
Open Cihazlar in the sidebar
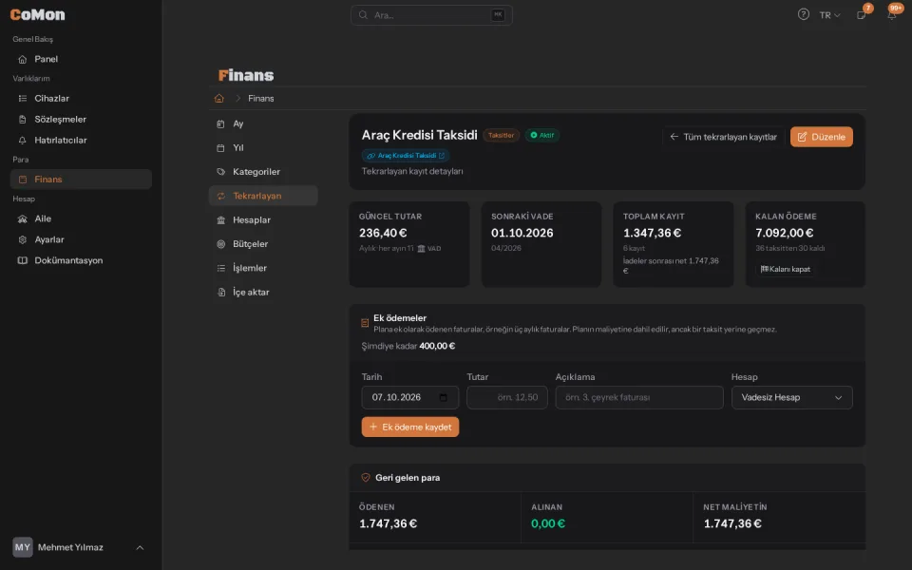click(x=81, y=98)
